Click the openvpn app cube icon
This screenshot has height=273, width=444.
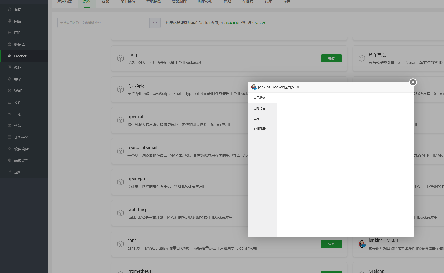tap(120, 182)
